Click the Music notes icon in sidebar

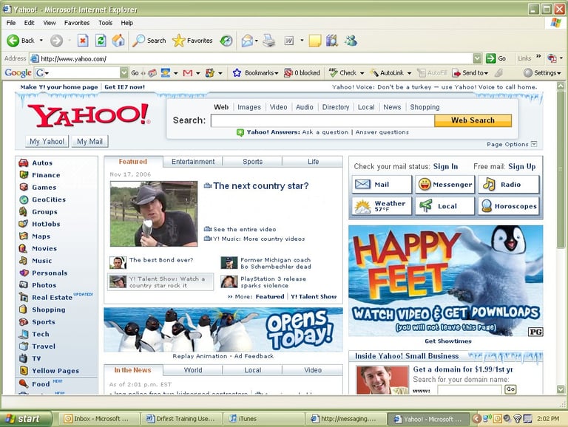pos(23,261)
